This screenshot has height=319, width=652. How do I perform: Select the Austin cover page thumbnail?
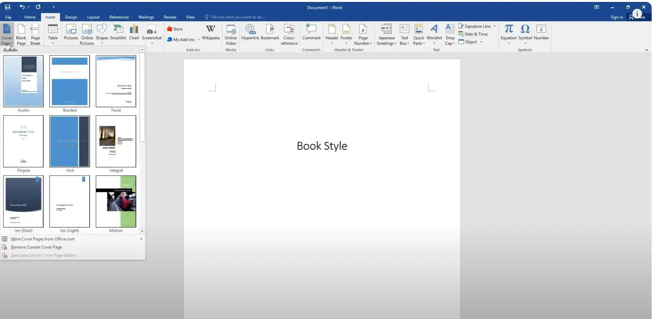(x=23, y=81)
